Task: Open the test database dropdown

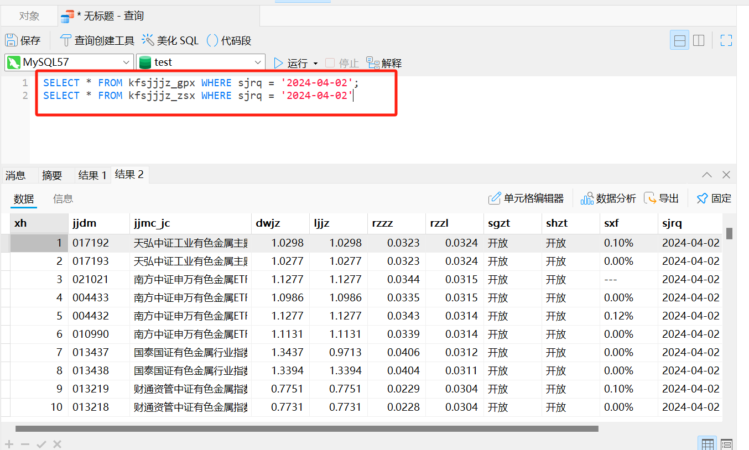Action: point(201,62)
